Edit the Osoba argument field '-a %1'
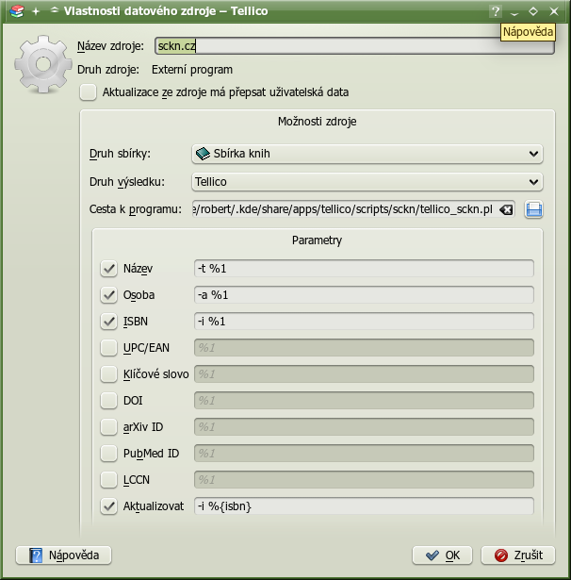Viewport: 571px width, 580px height. 364,295
